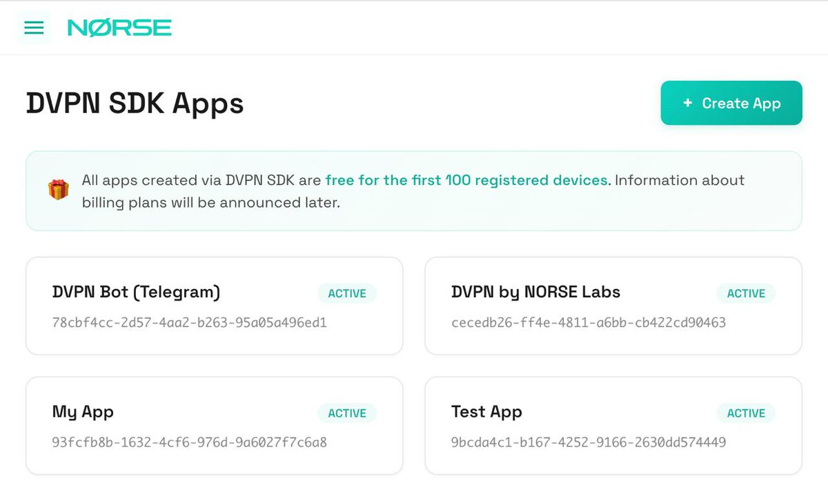Click ACTIVE badge on DVPN Bot (Telegram)
The width and height of the screenshot is (828, 492).
[x=347, y=293]
